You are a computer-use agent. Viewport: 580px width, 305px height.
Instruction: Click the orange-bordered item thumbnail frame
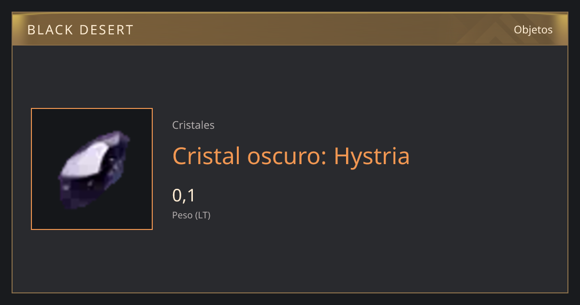(x=92, y=169)
